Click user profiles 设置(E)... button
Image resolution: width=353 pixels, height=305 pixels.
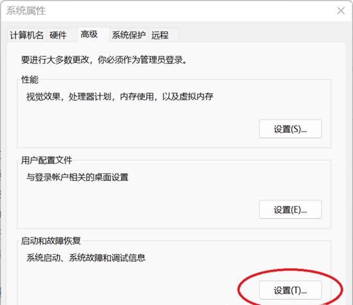(290, 209)
